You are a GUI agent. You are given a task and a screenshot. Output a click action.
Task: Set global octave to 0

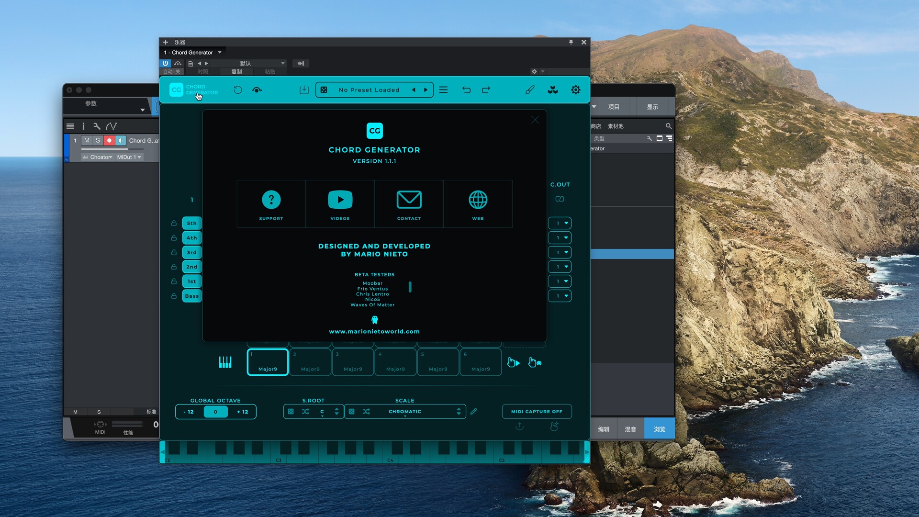pos(215,412)
